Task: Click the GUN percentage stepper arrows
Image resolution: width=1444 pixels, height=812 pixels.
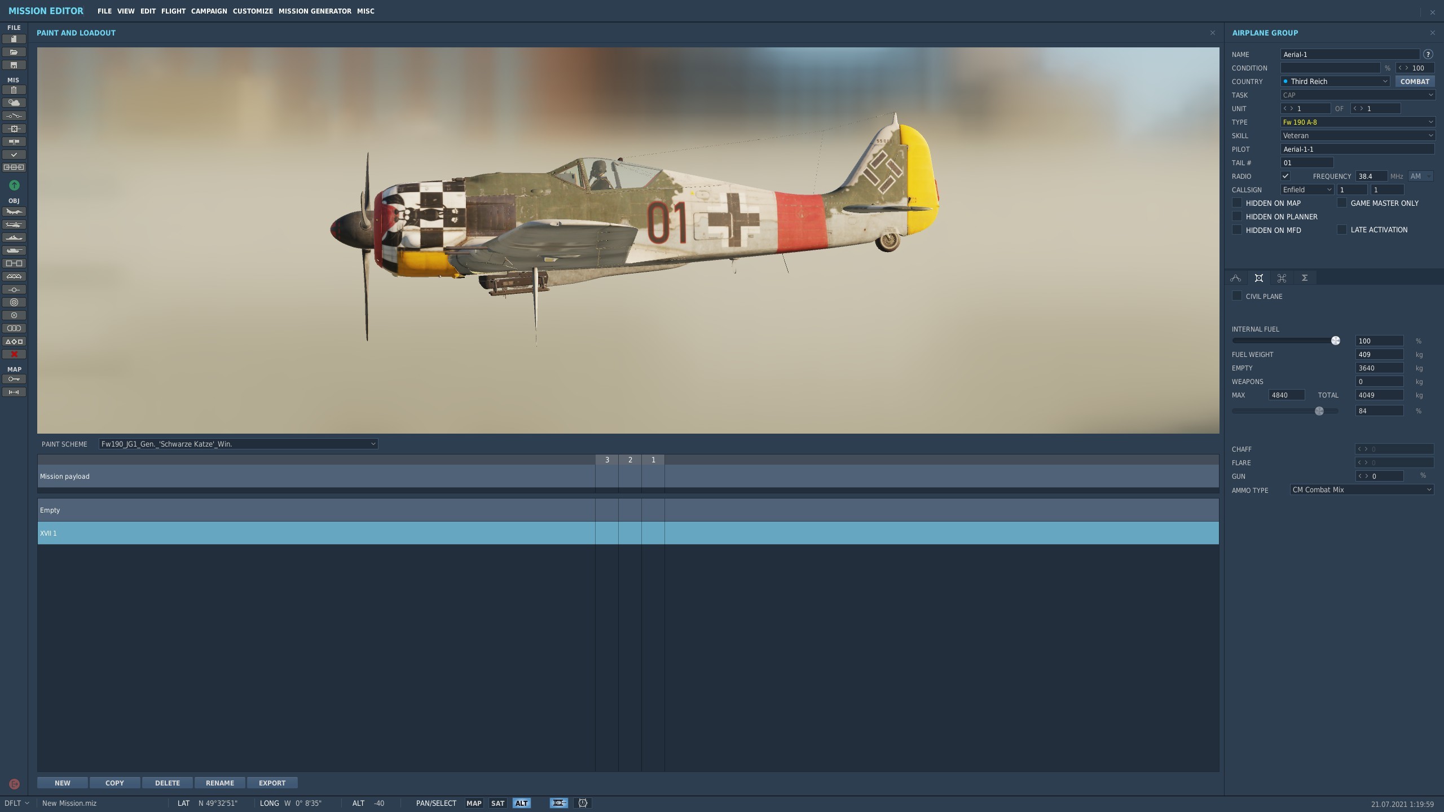Action: point(1362,476)
